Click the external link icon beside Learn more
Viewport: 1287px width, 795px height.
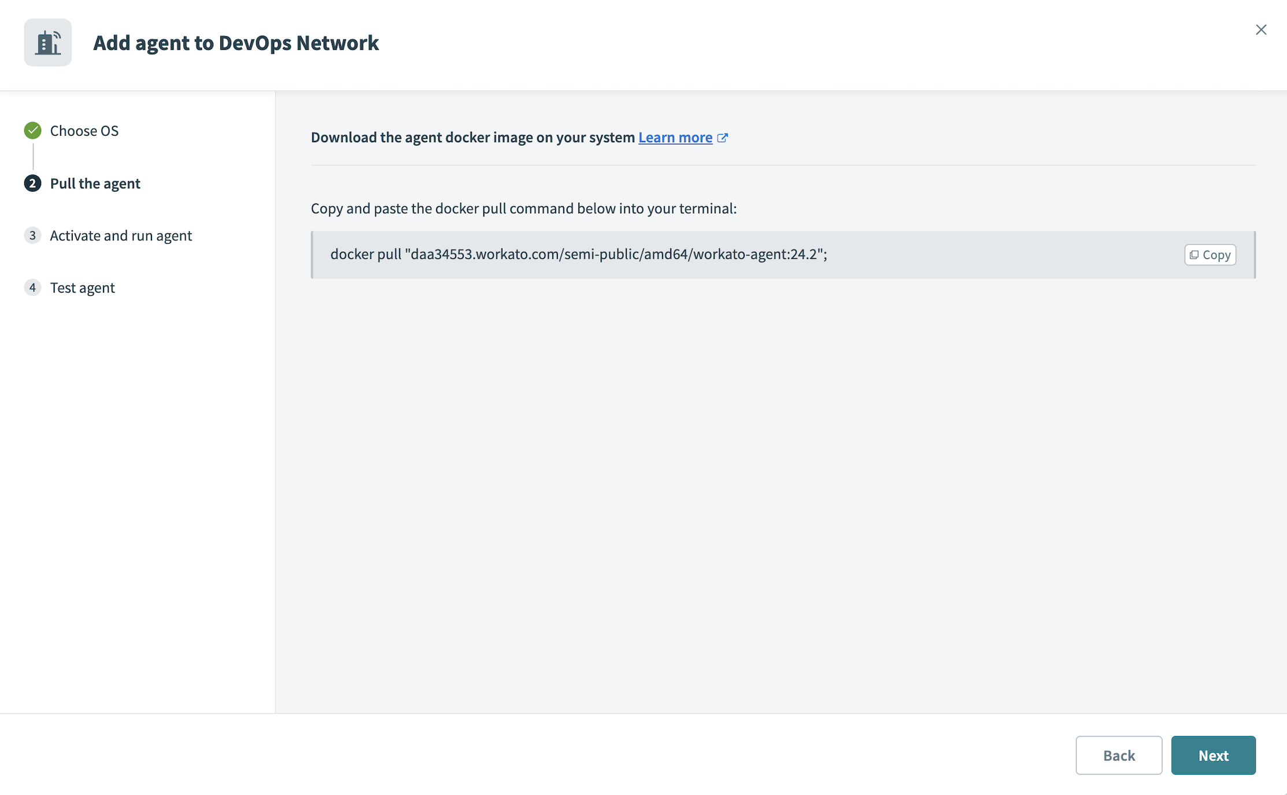[722, 138]
